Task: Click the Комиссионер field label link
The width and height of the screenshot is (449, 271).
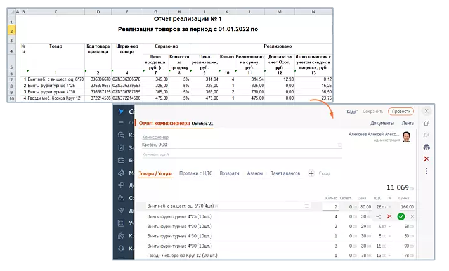Action: pos(155,137)
